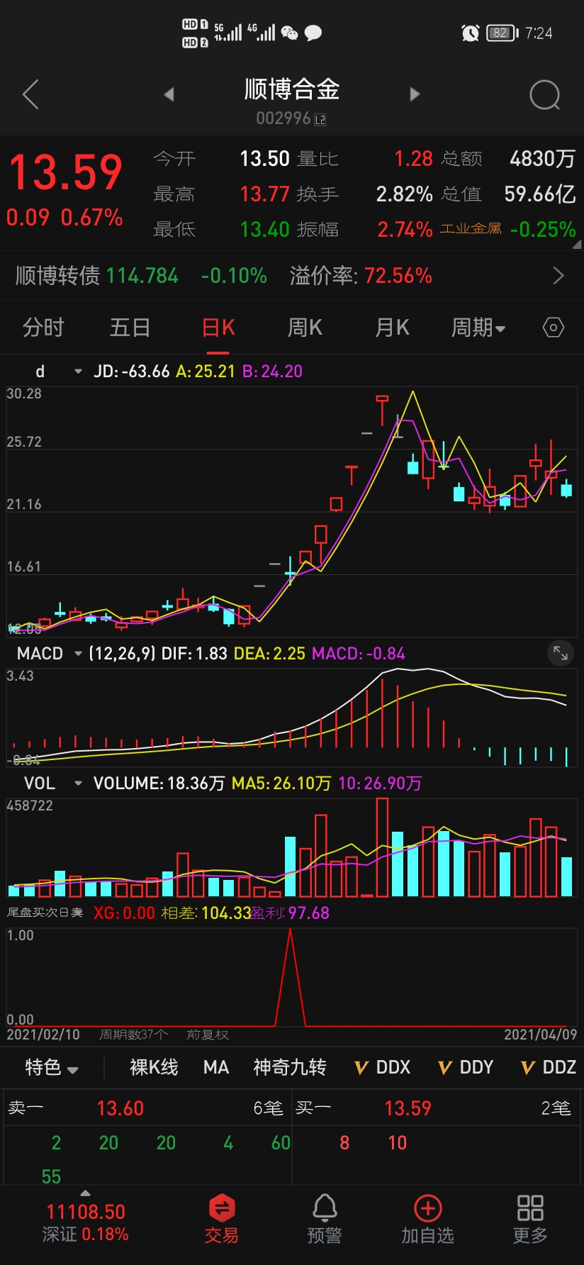Open the 顺博转债 convertible bond row
This screenshot has width=584, height=1265.
click(x=292, y=276)
